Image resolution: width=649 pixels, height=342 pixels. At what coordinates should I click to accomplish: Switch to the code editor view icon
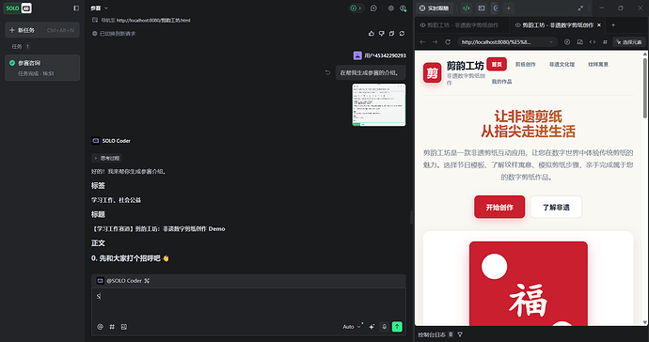point(467,8)
